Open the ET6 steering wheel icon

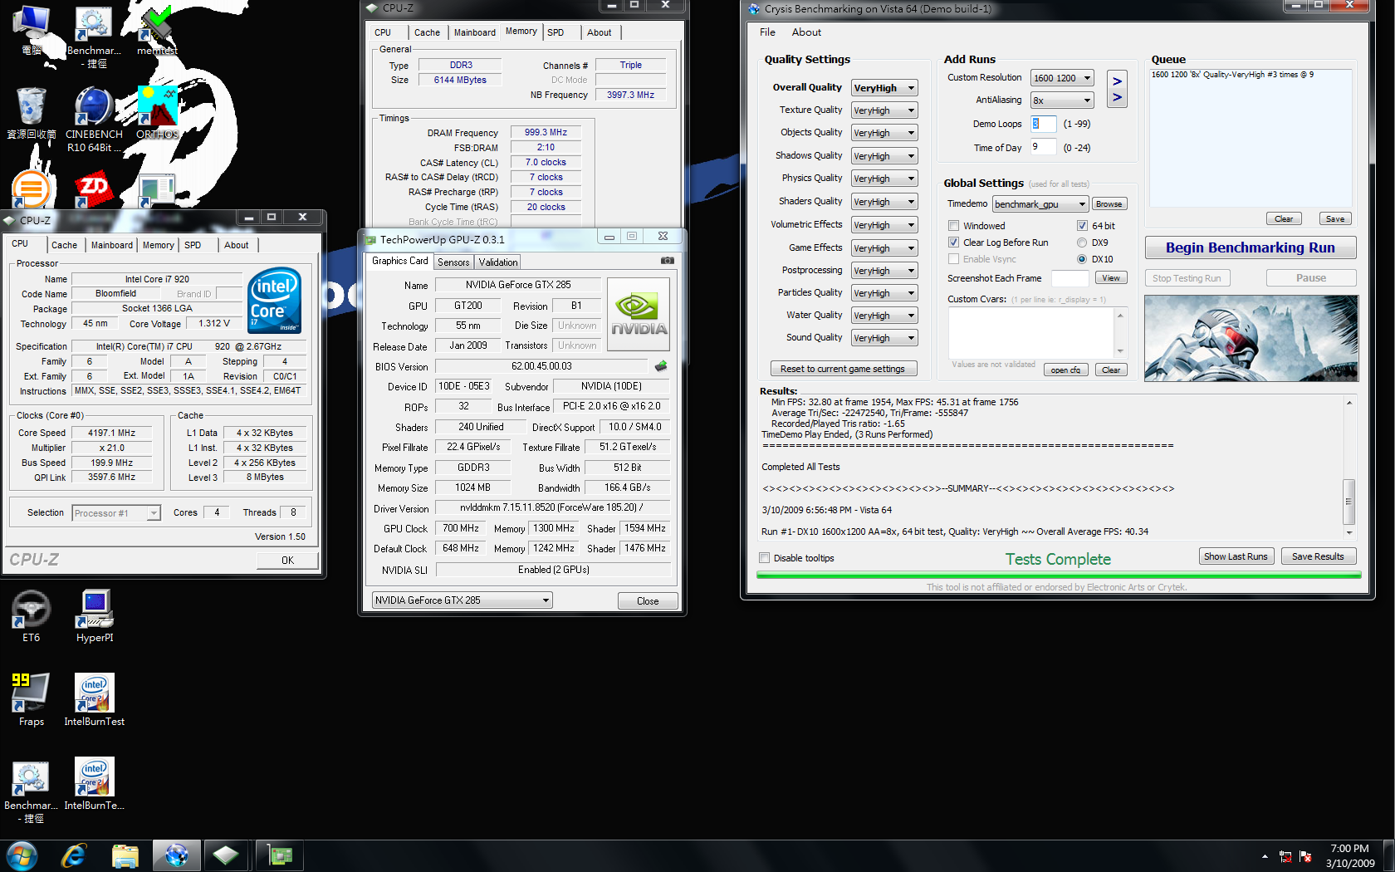click(31, 615)
